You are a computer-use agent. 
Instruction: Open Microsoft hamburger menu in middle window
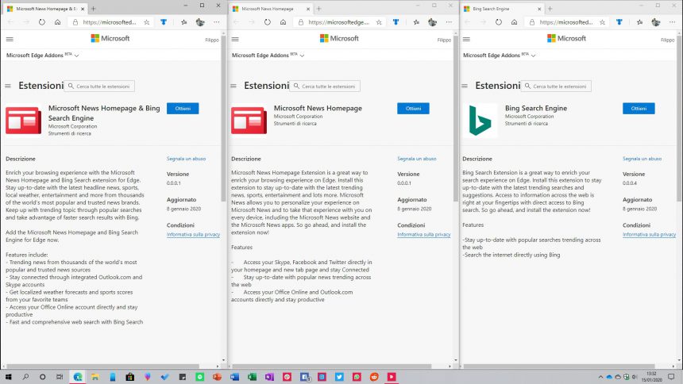(235, 39)
